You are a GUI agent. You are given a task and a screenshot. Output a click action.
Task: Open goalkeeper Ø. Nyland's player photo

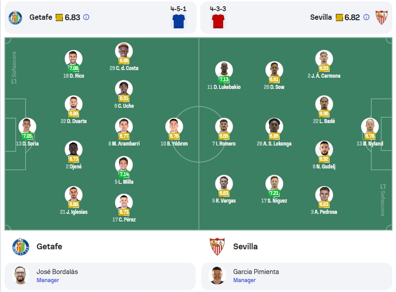[x=370, y=127]
